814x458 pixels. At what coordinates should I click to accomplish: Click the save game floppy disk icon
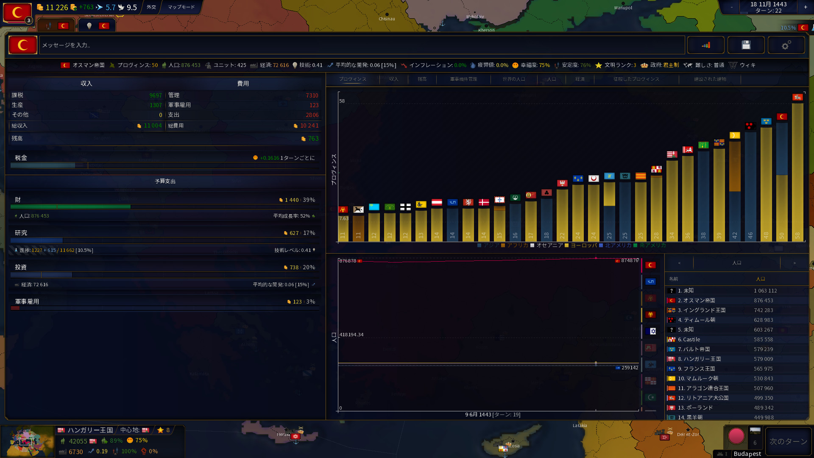pos(746,45)
